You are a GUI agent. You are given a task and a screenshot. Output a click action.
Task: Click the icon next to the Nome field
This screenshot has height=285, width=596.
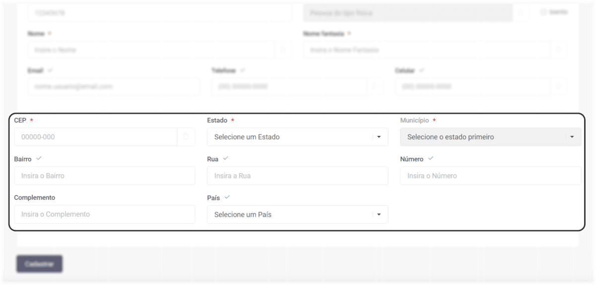283,50
